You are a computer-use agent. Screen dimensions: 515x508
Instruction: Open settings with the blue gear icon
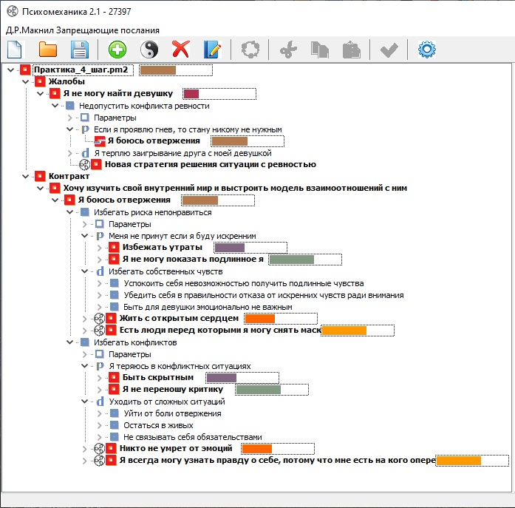pos(426,50)
